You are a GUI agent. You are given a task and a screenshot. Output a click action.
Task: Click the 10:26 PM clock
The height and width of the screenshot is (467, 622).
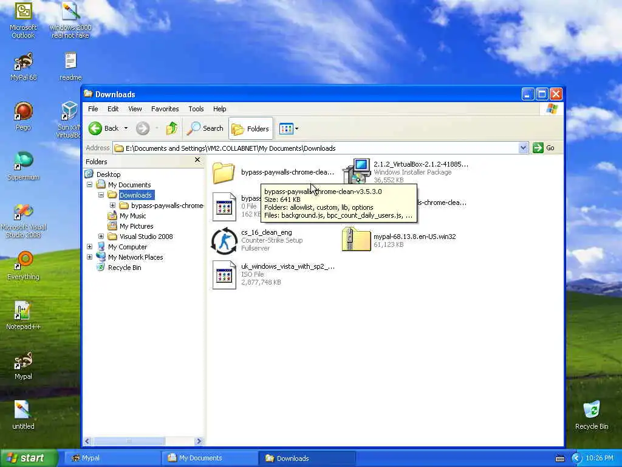point(600,458)
